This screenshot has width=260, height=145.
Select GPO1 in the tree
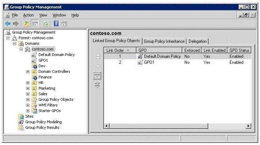[43, 60]
